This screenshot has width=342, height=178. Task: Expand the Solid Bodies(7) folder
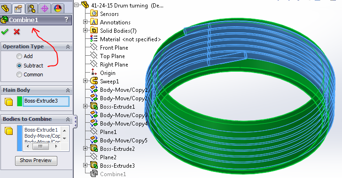[x=85, y=30]
